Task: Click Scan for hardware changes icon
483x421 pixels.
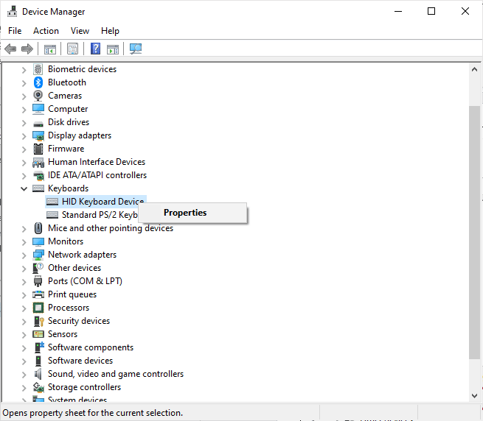Action: coord(136,49)
